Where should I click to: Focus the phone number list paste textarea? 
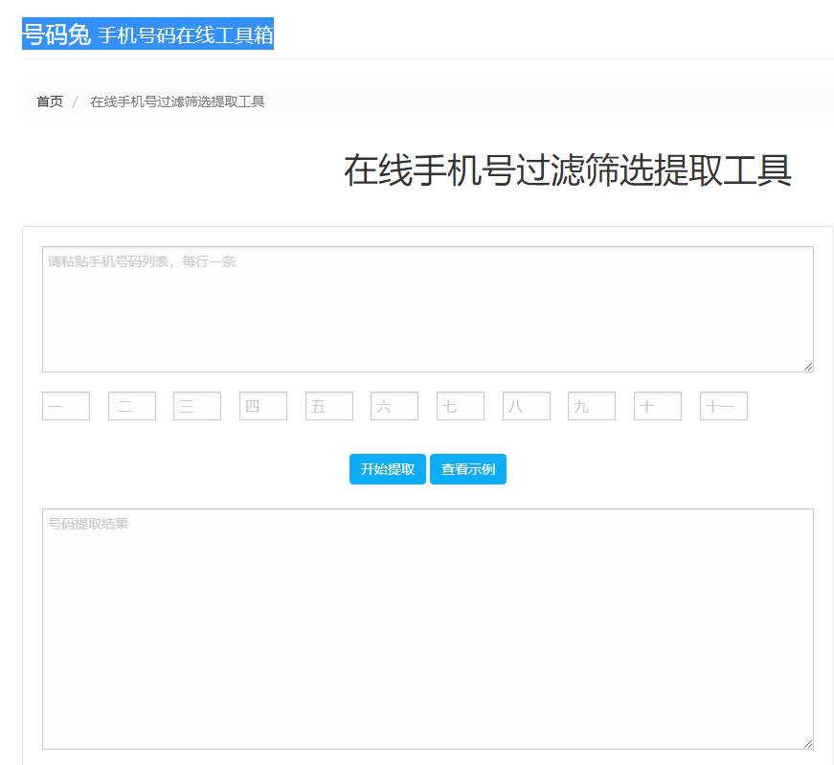click(427, 309)
